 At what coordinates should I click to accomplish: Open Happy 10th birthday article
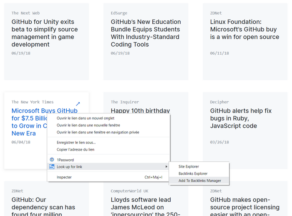pos(140,111)
